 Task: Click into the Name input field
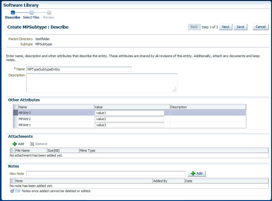click(x=79, y=69)
